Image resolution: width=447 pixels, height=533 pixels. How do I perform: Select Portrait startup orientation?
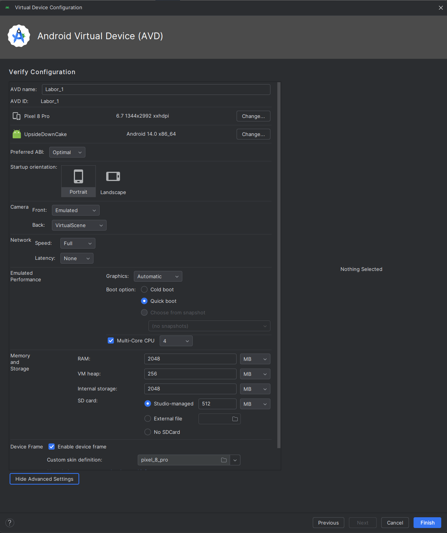click(x=78, y=181)
